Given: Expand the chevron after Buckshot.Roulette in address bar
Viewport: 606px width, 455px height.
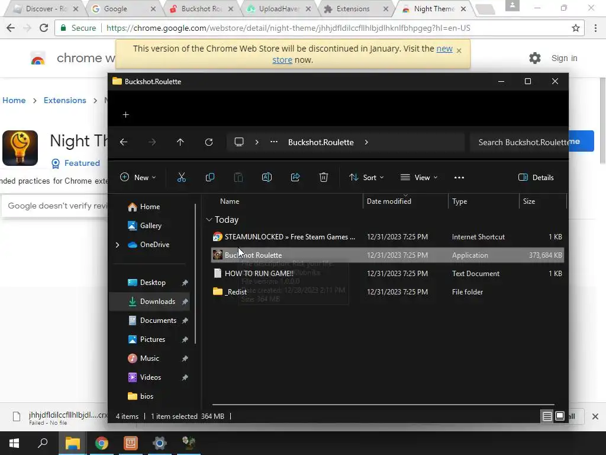Looking at the screenshot, I should coord(366,142).
